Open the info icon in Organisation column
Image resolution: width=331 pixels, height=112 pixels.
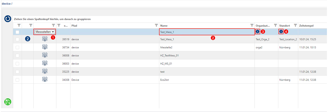pyautogui.click(x=258, y=32)
